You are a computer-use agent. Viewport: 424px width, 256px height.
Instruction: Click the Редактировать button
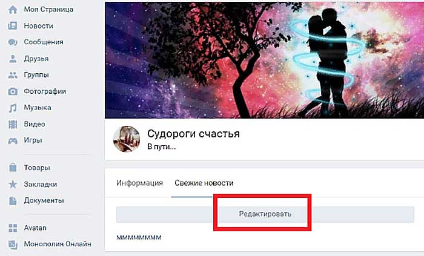pos(265,214)
